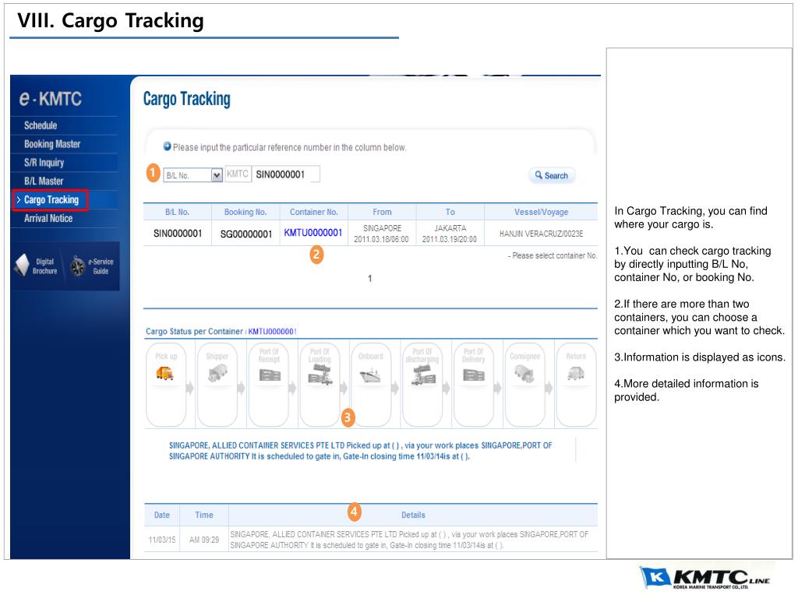Click the AM 09:29 time cell
The image size is (798, 598).
click(x=204, y=540)
